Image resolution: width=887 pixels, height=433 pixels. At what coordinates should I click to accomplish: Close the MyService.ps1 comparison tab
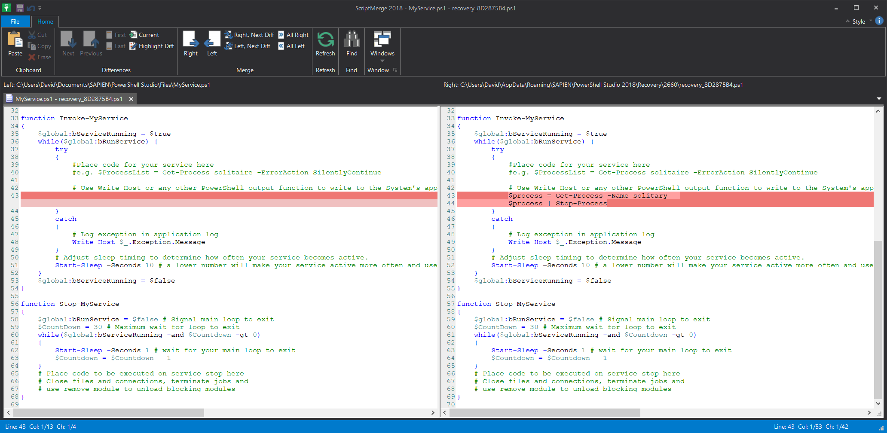[x=131, y=99]
